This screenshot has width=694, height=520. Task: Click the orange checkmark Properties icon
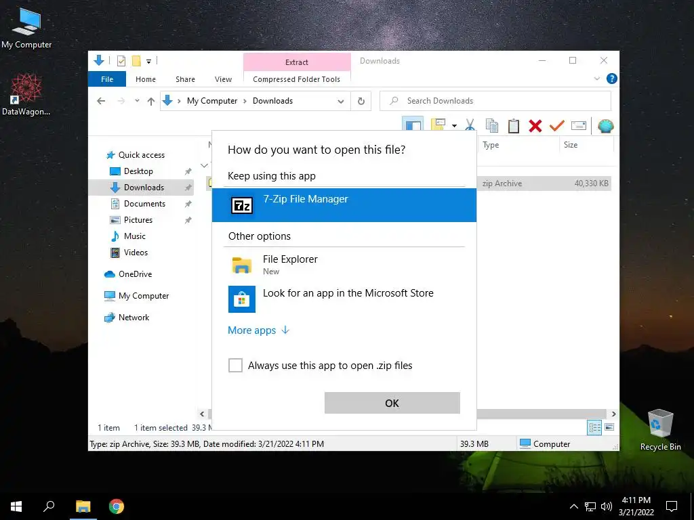click(x=557, y=126)
